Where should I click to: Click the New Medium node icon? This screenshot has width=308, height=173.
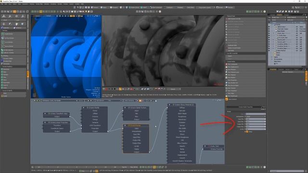(227, 77)
